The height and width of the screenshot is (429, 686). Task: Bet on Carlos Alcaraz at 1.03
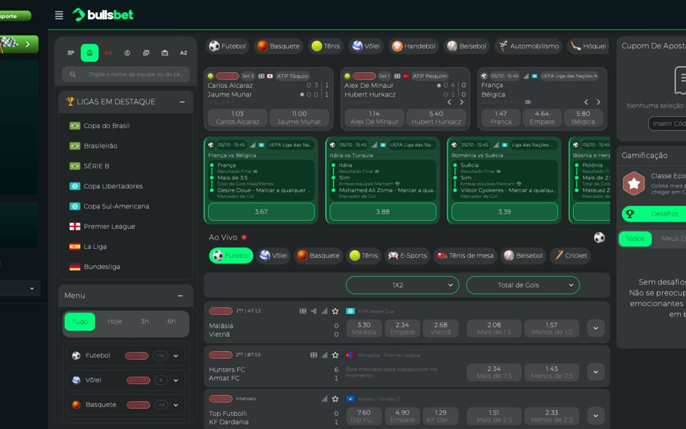pos(237,118)
